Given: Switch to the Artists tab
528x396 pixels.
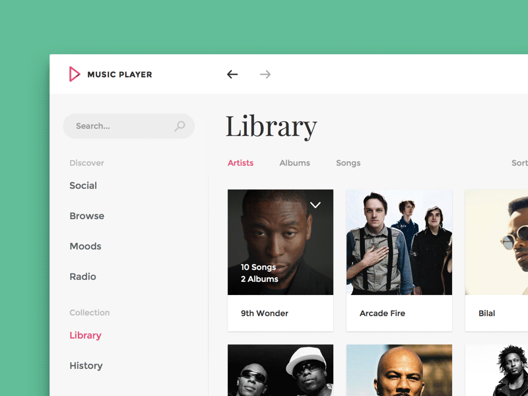Looking at the screenshot, I should [x=240, y=163].
